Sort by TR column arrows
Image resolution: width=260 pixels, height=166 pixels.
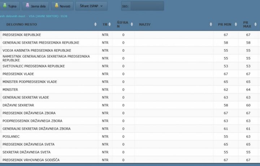click(110, 24)
